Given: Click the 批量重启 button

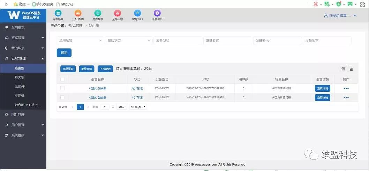Looking at the screenshot, I should click(x=68, y=69).
